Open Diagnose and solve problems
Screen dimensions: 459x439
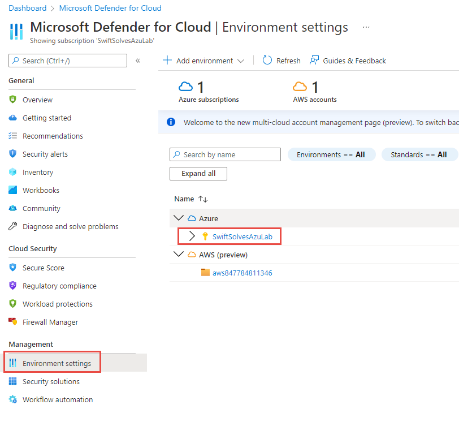(x=72, y=226)
